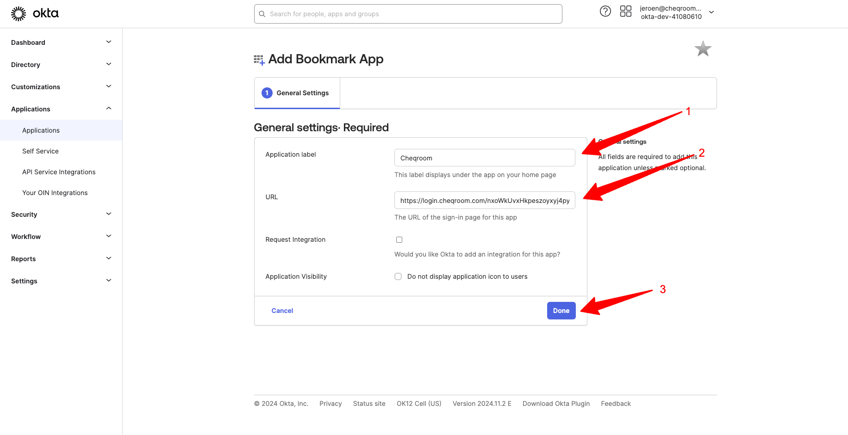Click the Add Bookmark App grid icon
The width and height of the screenshot is (848, 435).
point(259,60)
